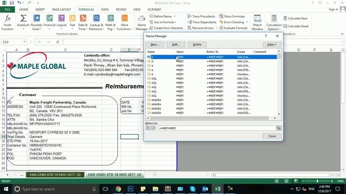This screenshot has width=346, height=194.
Task: Click Evaluate Formula
Action: pos(233,28)
